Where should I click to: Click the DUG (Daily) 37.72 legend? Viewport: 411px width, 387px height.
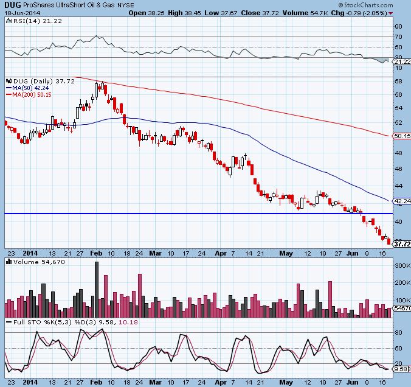tap(44, 81)
